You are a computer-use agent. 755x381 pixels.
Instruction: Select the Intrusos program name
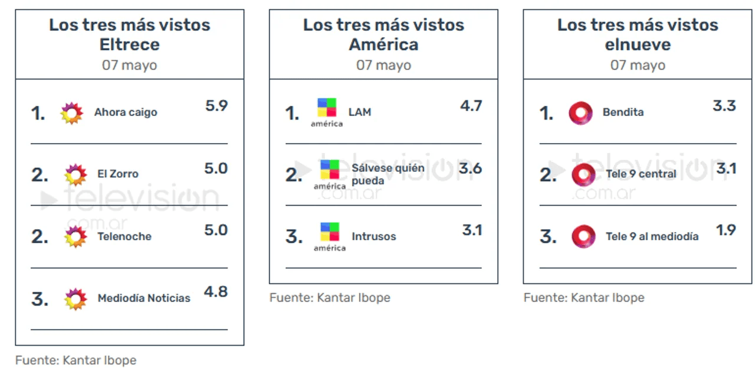[374, 237]
